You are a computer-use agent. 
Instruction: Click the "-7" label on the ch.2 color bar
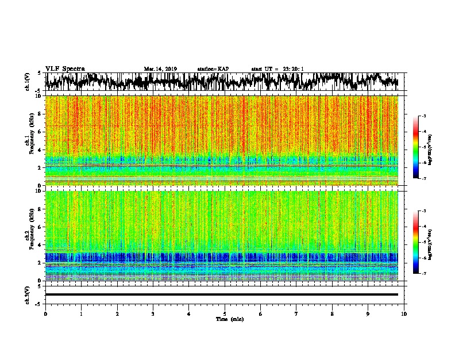click(x=424, y=273)
